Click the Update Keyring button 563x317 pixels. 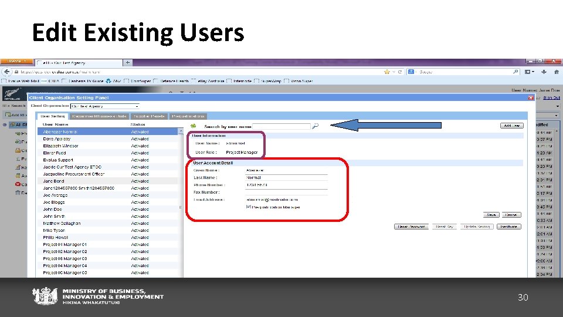pyautogui.click(x=477, y=227)
